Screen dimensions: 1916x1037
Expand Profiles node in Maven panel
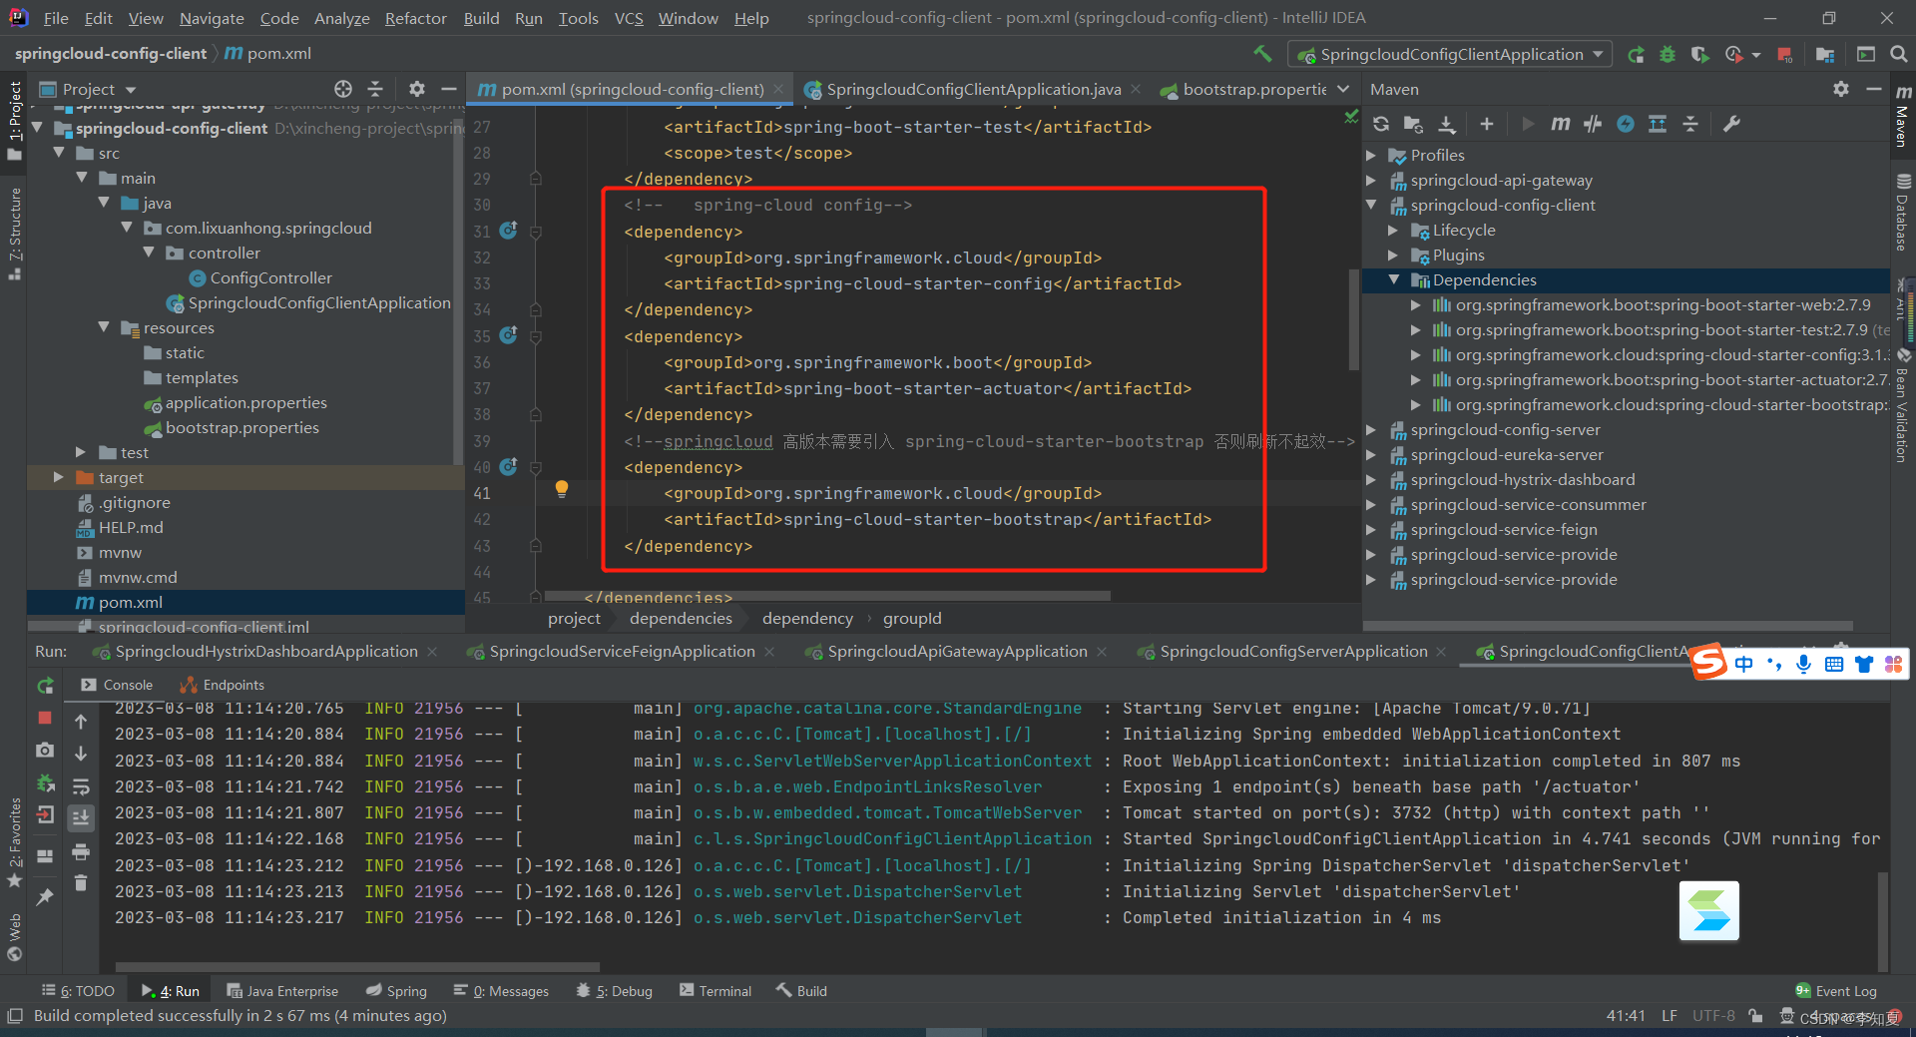[x=1371, y=156]
